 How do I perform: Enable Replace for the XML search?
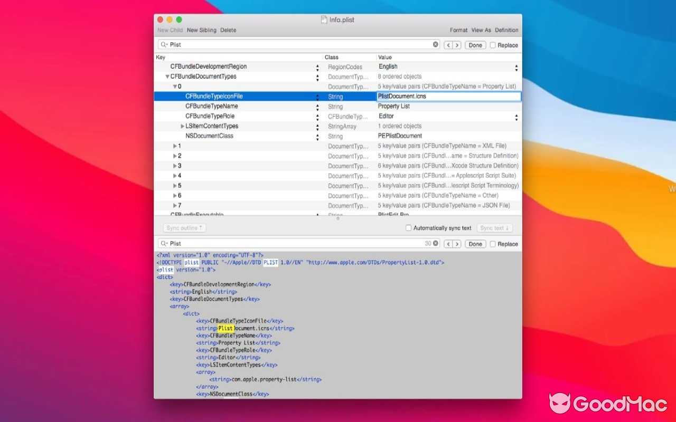click(492, 244)
